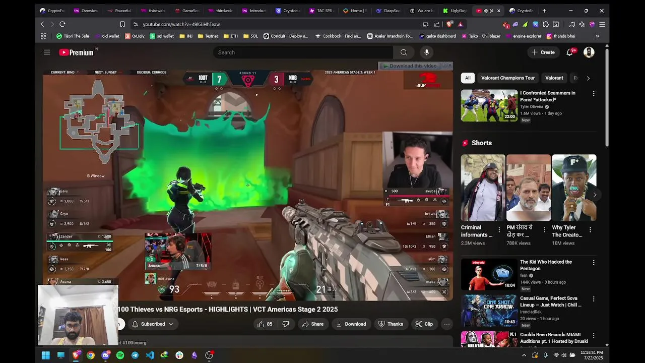Switch to the DeepSeek browser tab
Viewport: 645px width, 363px height.
(388, 11)
